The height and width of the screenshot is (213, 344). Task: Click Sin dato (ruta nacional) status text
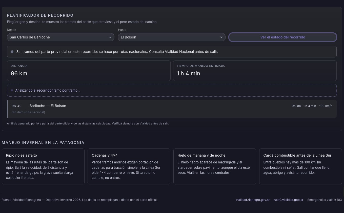click(28, 112)
